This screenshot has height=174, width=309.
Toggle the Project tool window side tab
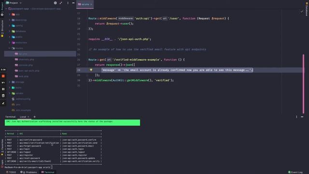tap(2, 9)
